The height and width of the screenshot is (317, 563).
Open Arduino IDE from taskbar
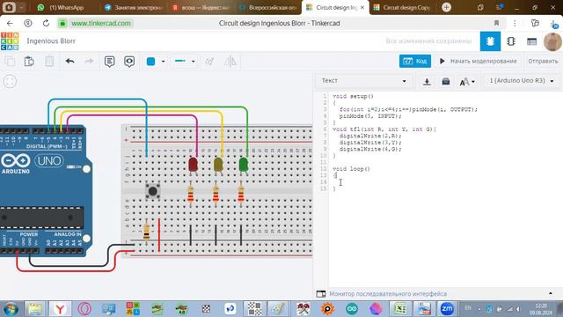click(352, 309)
